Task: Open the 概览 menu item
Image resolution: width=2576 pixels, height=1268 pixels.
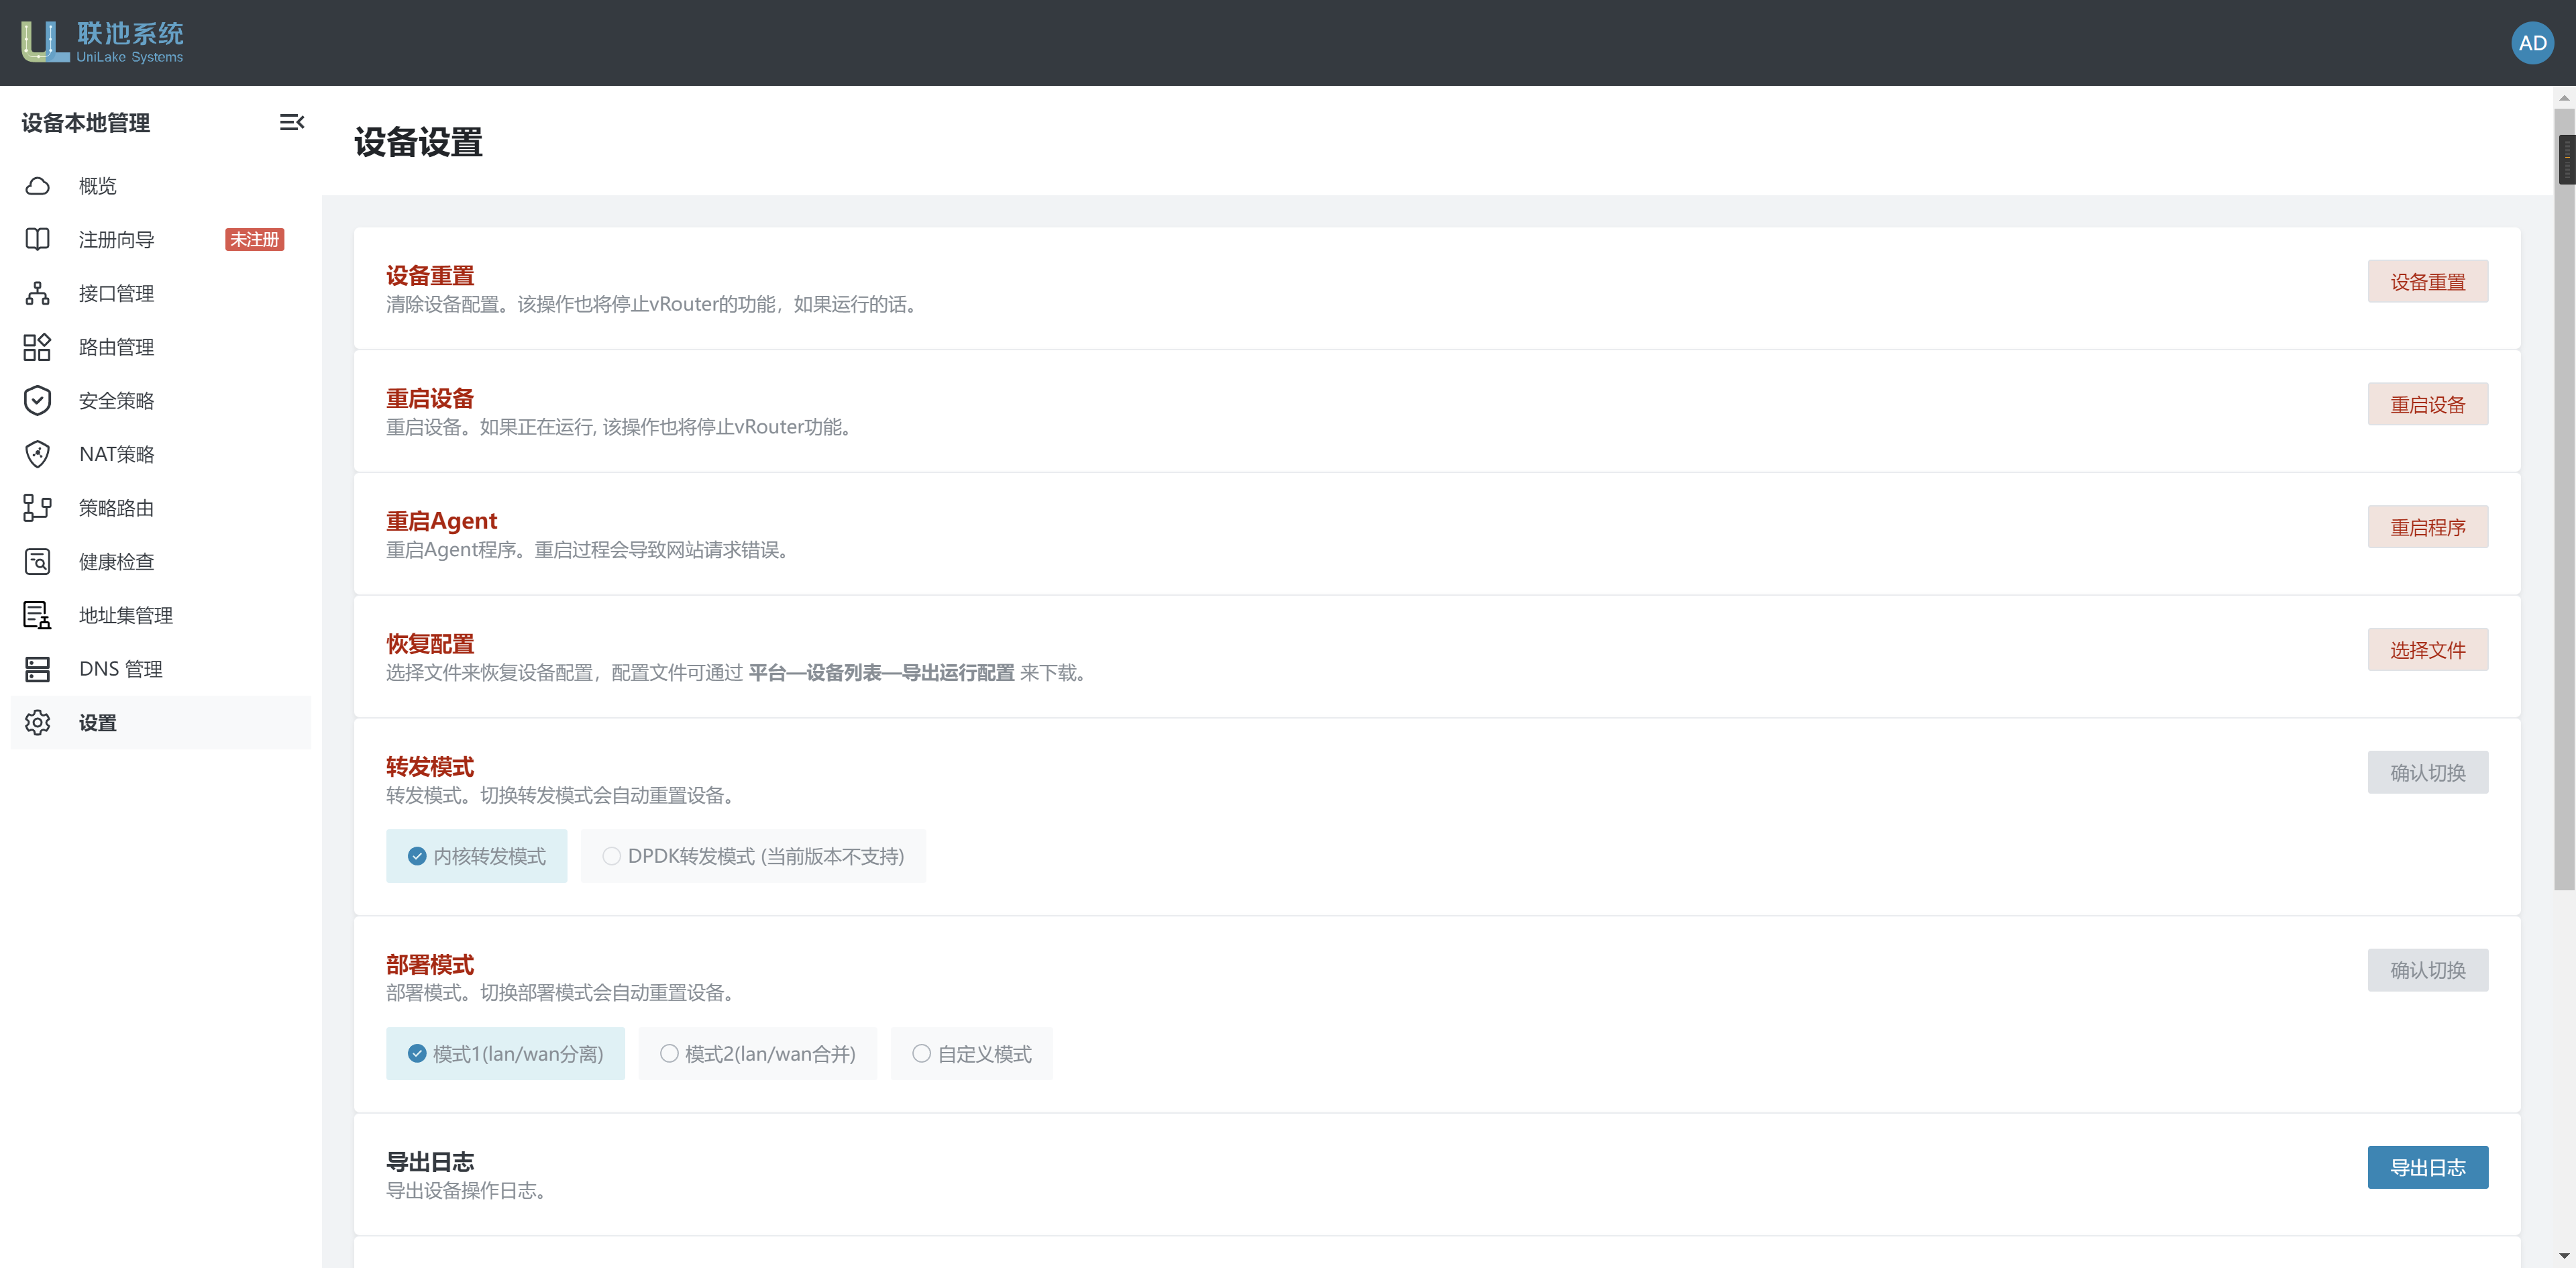Action: [x=160, y=186]
